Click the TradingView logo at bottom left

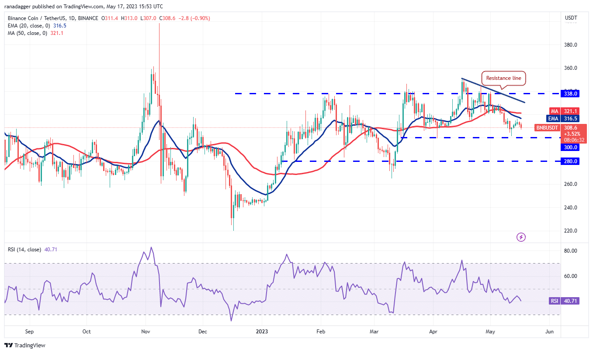point(24,345)
